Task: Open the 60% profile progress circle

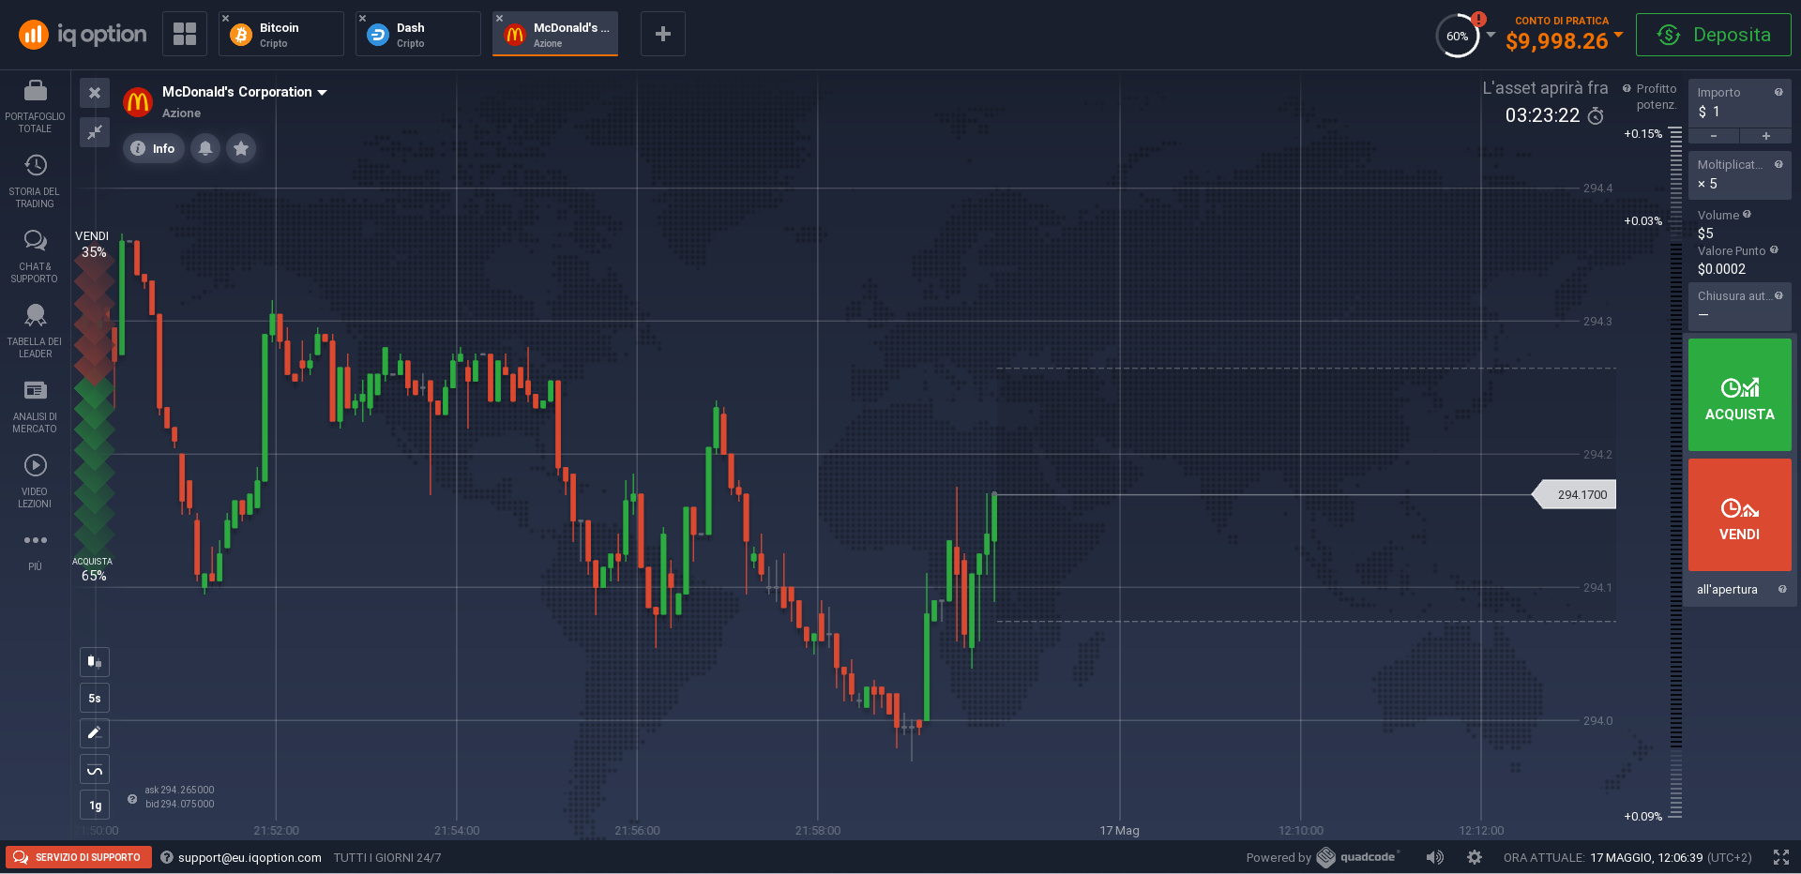Action: coord(1457,36)
